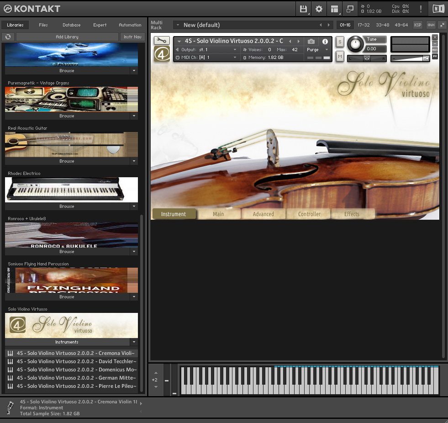Click the 4S instrument logo badge
This screenshot has height=423, width=448.
point(162,54)
